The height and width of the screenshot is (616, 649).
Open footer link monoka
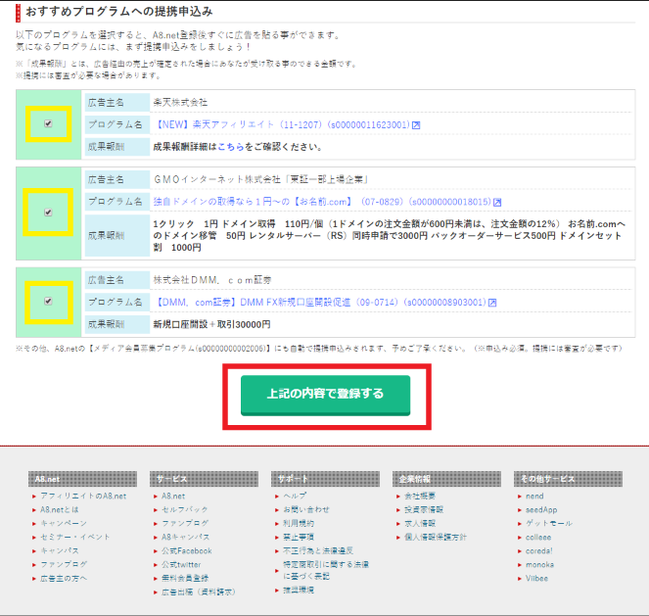pos(539,564)
